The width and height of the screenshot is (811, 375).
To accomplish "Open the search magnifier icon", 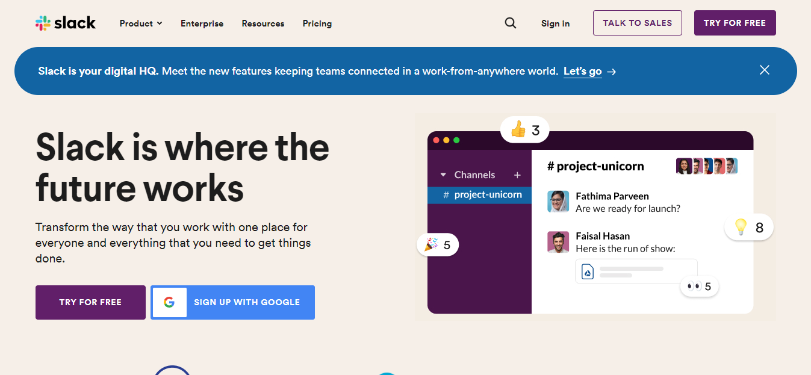I will tap(511, 23).
